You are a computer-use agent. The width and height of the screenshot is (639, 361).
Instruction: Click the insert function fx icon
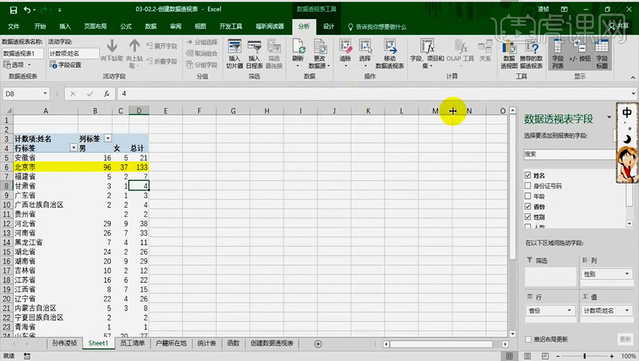coord(107,94)
